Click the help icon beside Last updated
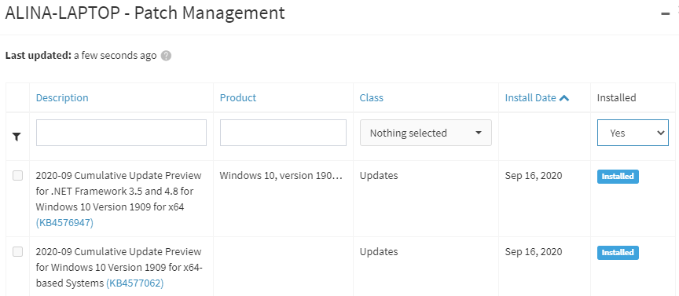Screen dimensions: 679x296 click(x=166, y=56)
